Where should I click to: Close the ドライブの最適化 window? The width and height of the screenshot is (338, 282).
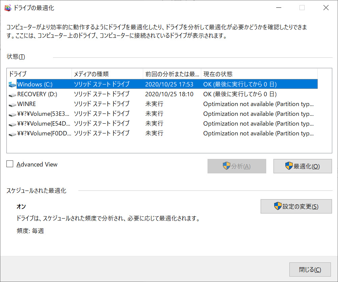coord(326,8)
